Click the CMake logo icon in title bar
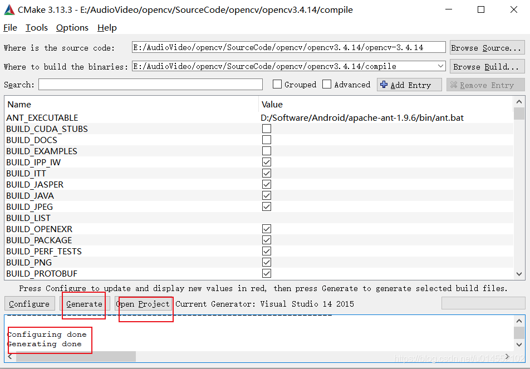Screen dimensions: 530x369 9,10
